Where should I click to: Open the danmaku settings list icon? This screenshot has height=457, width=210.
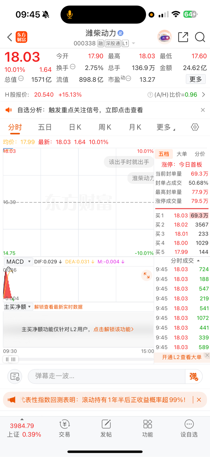(x=15, y=376)
